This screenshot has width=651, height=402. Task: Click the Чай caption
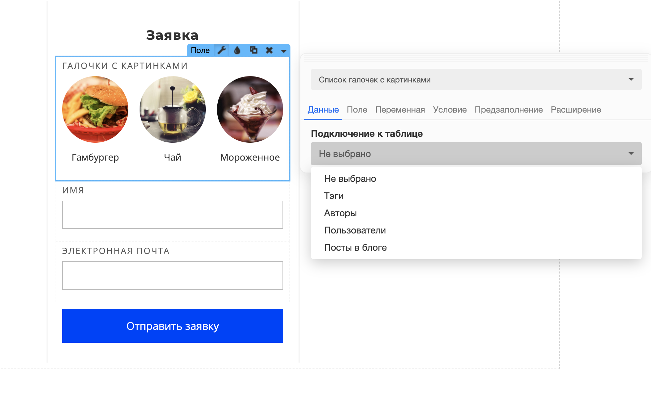173,157
